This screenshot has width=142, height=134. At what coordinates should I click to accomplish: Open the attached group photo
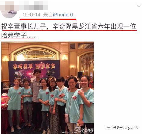click(47, 88)
